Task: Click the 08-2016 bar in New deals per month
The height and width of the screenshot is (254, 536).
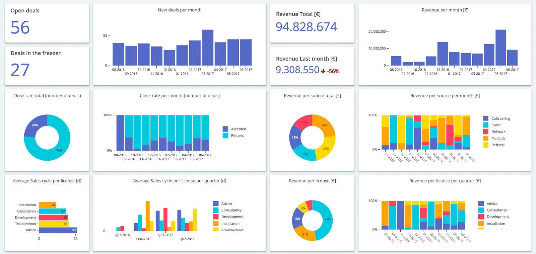Action: pos(118,54)
